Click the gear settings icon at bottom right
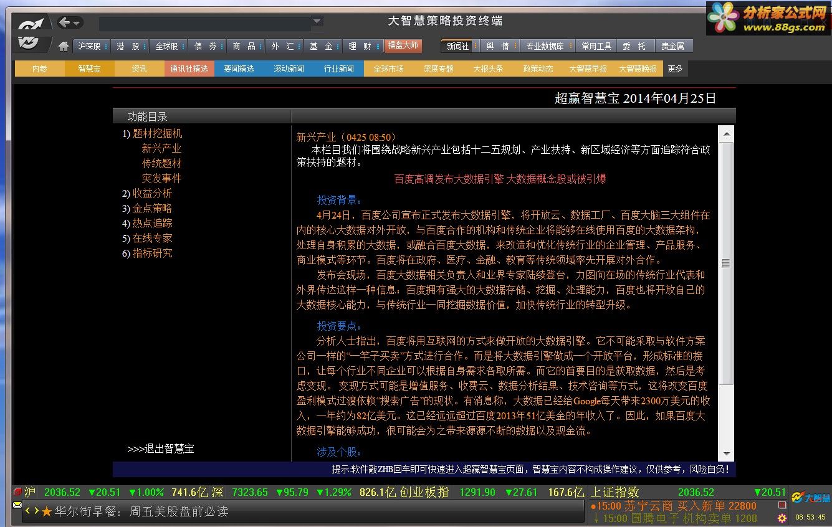The height and width of the screenshot is (527, 832). click(x=782, y=518)
